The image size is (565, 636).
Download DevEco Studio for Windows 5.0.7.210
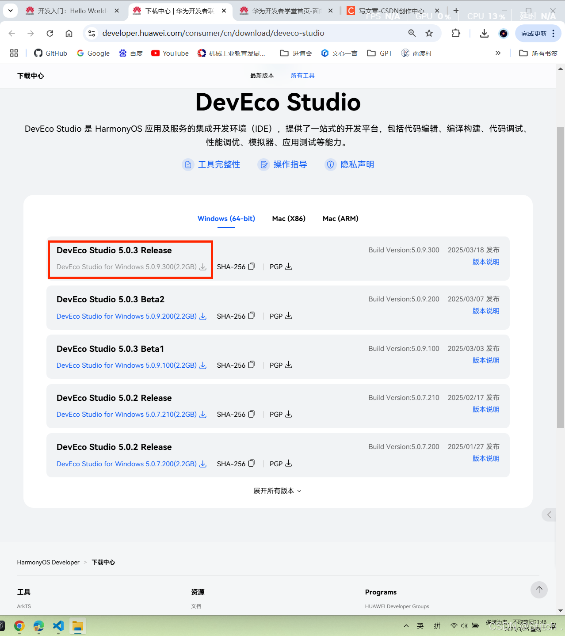131,414
